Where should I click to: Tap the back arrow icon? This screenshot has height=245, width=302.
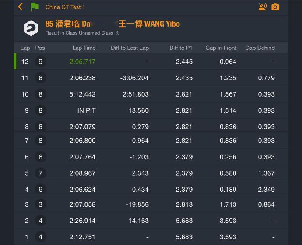pos(21,7)
